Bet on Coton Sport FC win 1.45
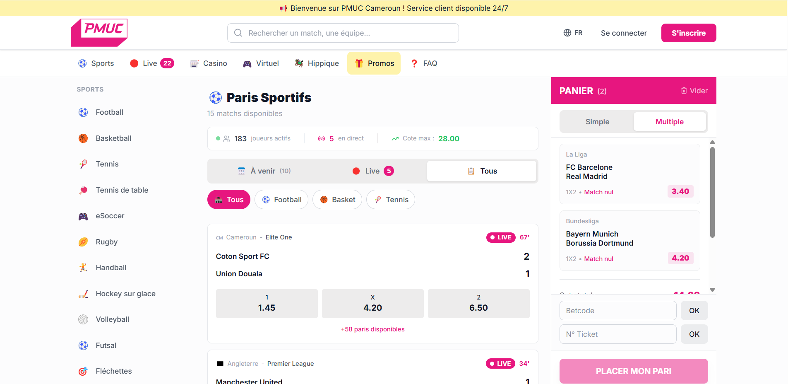 [x=267, y=304]
